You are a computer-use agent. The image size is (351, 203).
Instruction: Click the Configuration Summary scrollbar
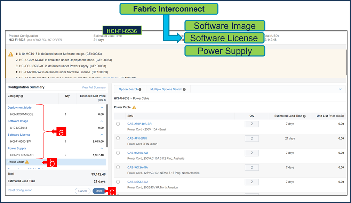tap(107, 126)
